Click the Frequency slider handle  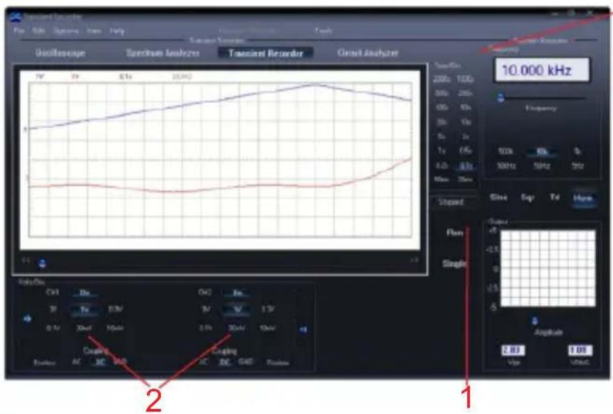tap(501, 97)
